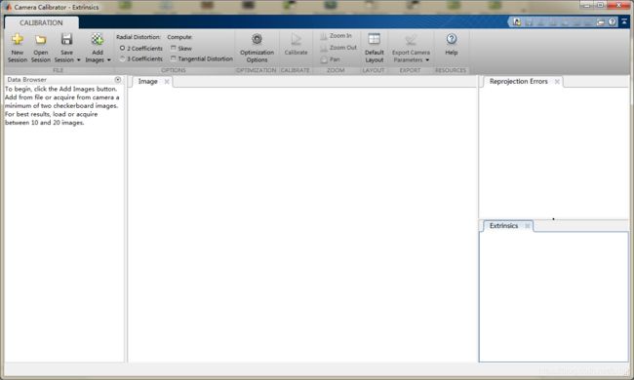Maximize the Camera Calibrator window
Viewport: 634px width, 380px height.
tap(601, 5)
